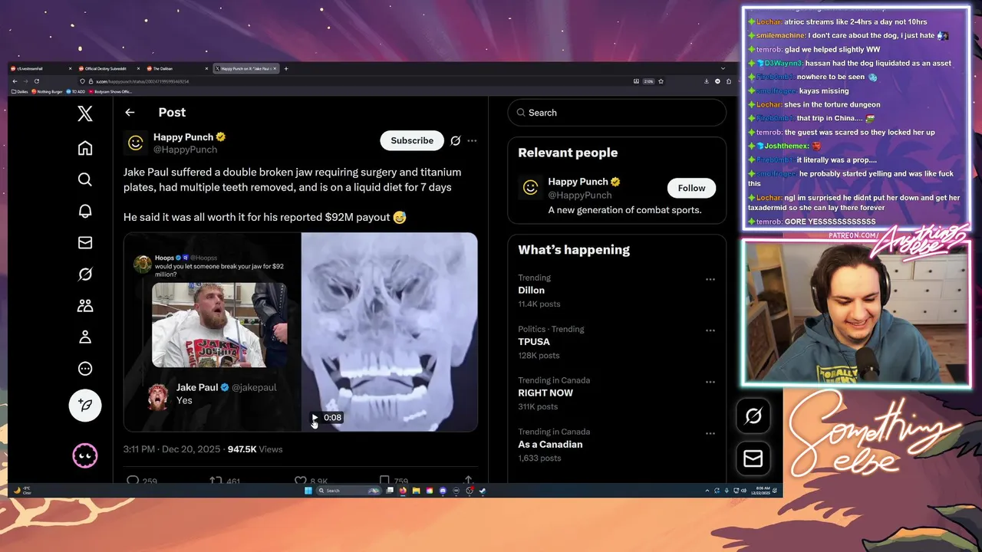The width and height of the screenshot is (982, 552).
Task: Open more options for TPUSA trend
Action: click(710, 331)
